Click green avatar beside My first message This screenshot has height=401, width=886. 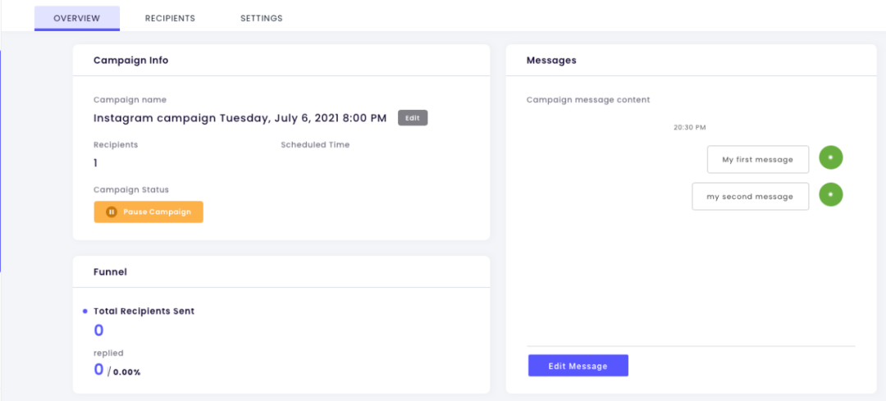tap(831, 157)
